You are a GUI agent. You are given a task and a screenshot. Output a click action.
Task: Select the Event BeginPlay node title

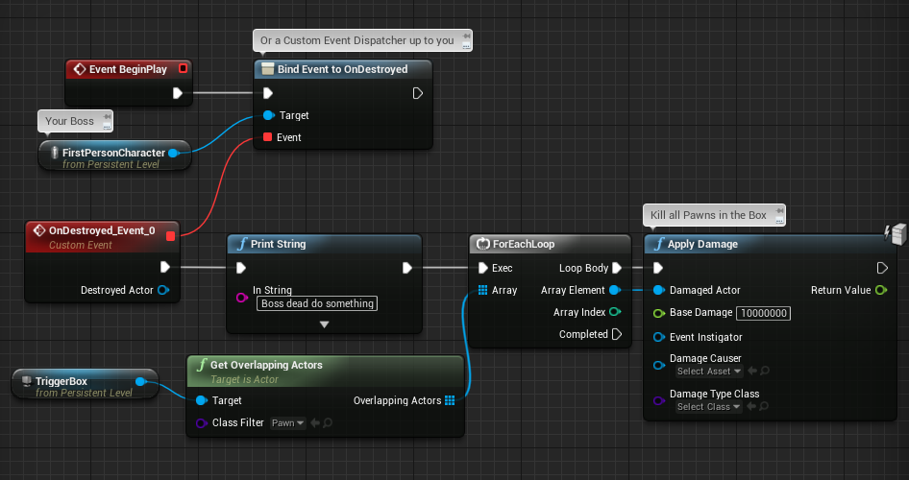[x=128, y=69]
